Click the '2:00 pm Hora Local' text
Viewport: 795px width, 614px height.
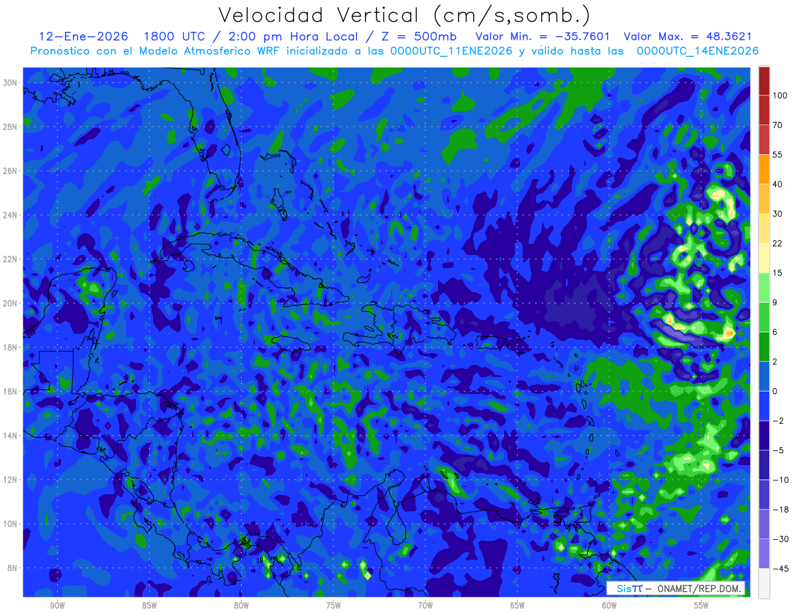pos(296,36)
